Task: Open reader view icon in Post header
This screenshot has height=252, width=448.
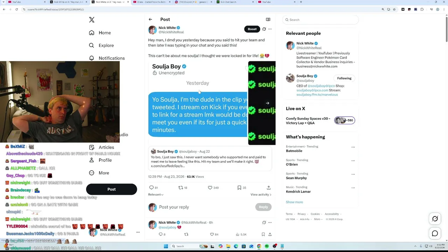Action: pos(268,20)
